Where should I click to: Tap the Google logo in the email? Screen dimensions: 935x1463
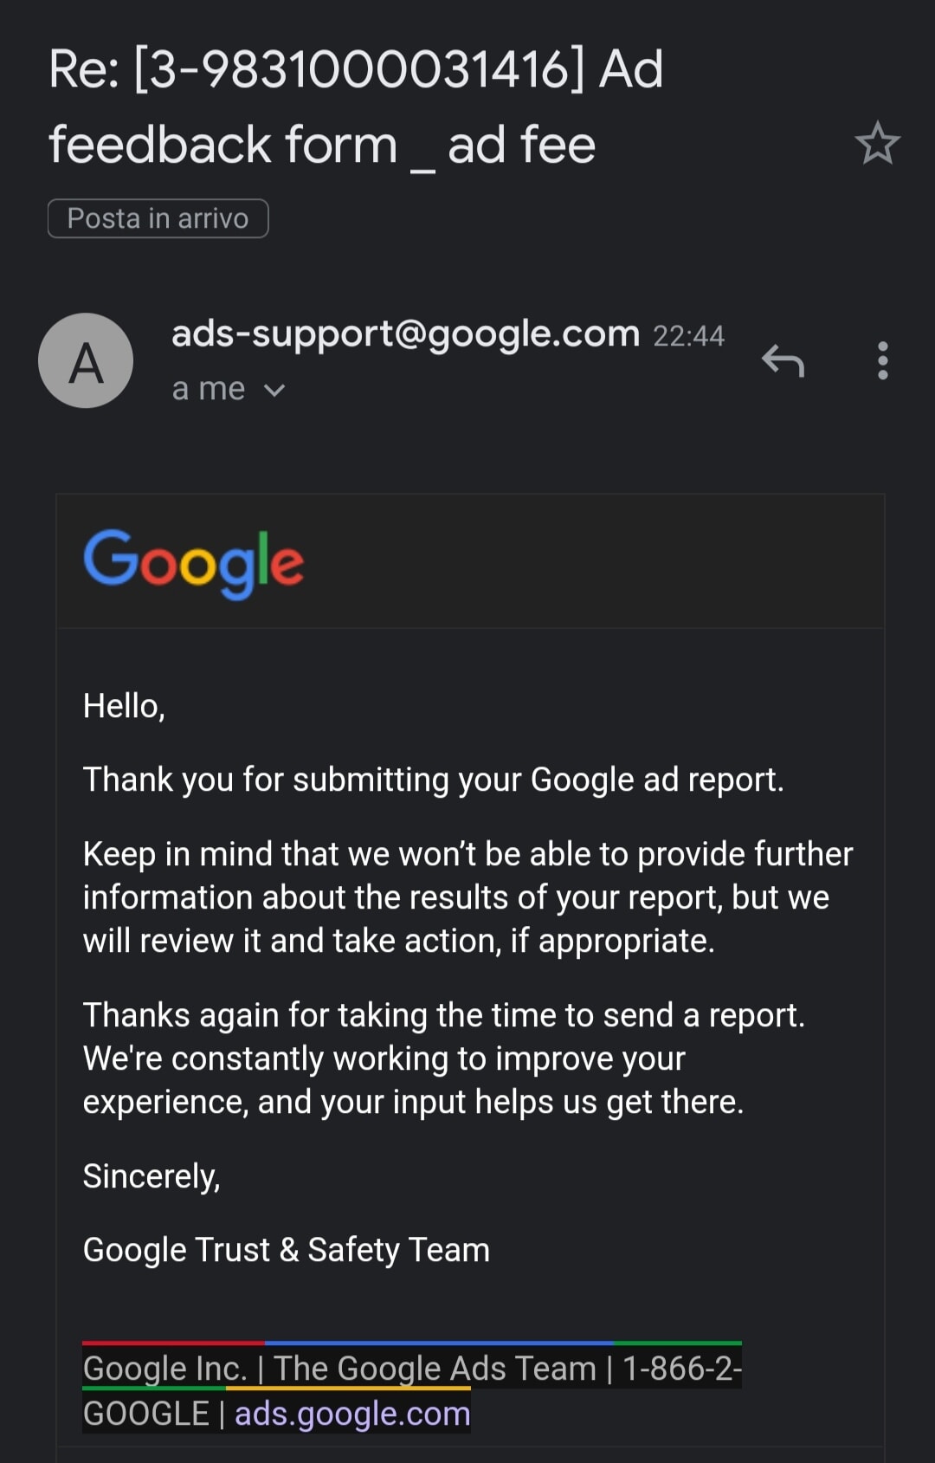[194, 563]
